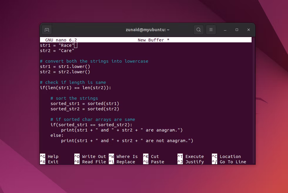Click the ^J Justify shortcut
288x193 pixels.
pos(191,162)
